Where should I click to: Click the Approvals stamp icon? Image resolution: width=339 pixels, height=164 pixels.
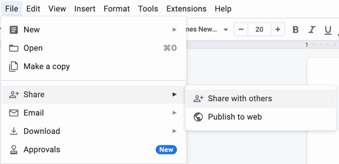click(x=14, y=150)
